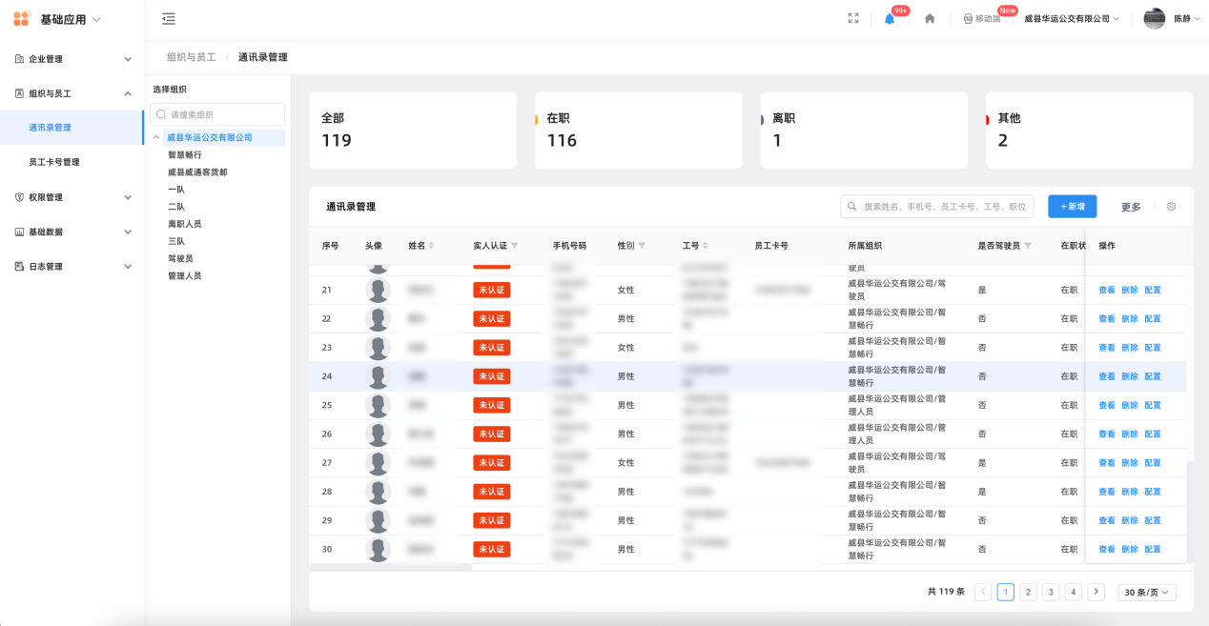Open the 30 条/页 page size dropdown
Screen dimensions: 1209x626
1146,592
